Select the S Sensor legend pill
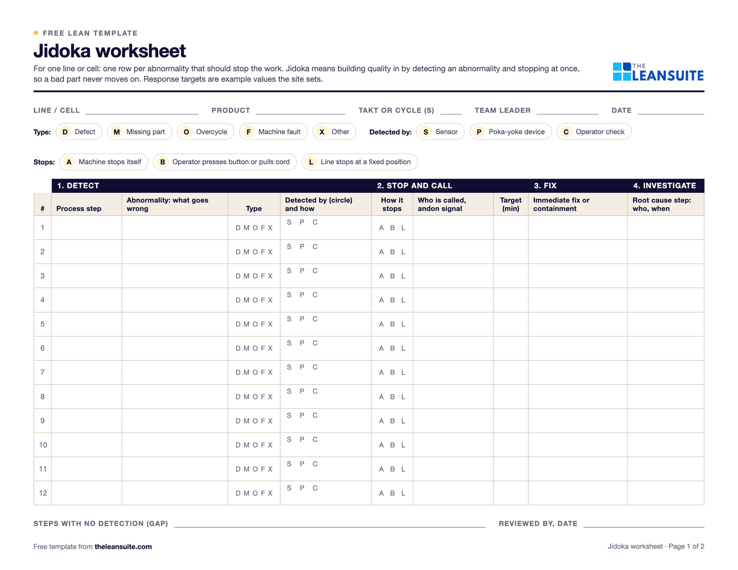 [x=441, y=132]
